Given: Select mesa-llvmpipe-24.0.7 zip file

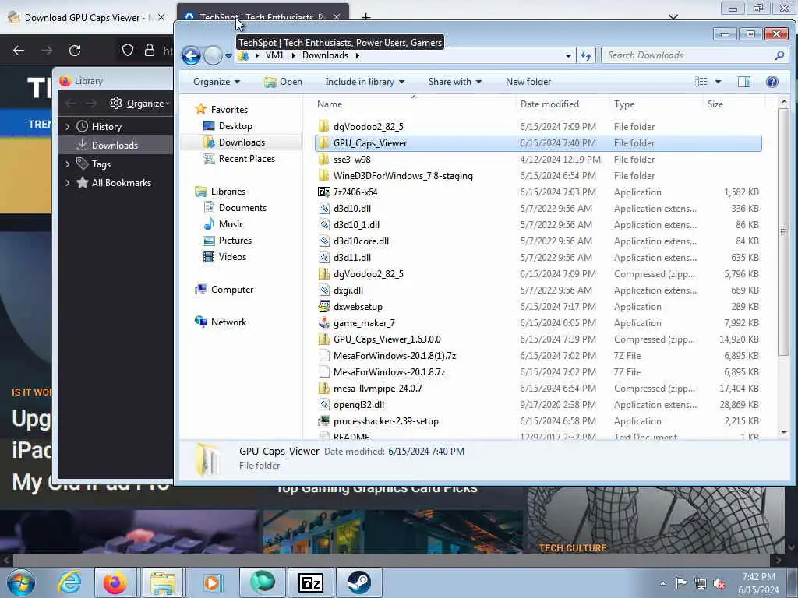Looking at the screenshot, I should 377,389.
